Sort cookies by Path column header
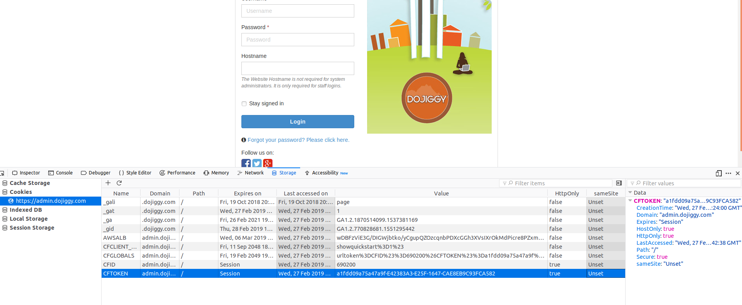Image resolution: width=742 pixels, height=305 pixels. 199,193
